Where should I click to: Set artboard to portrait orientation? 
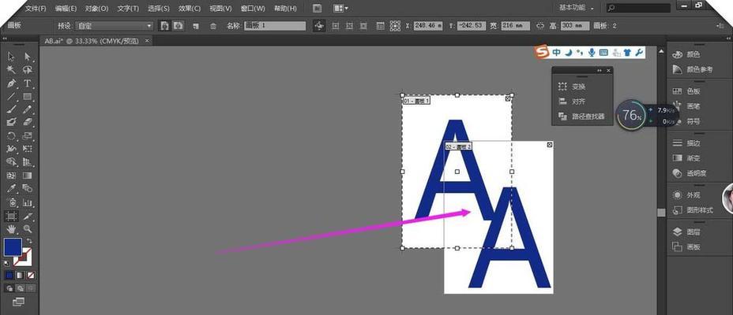164,26
